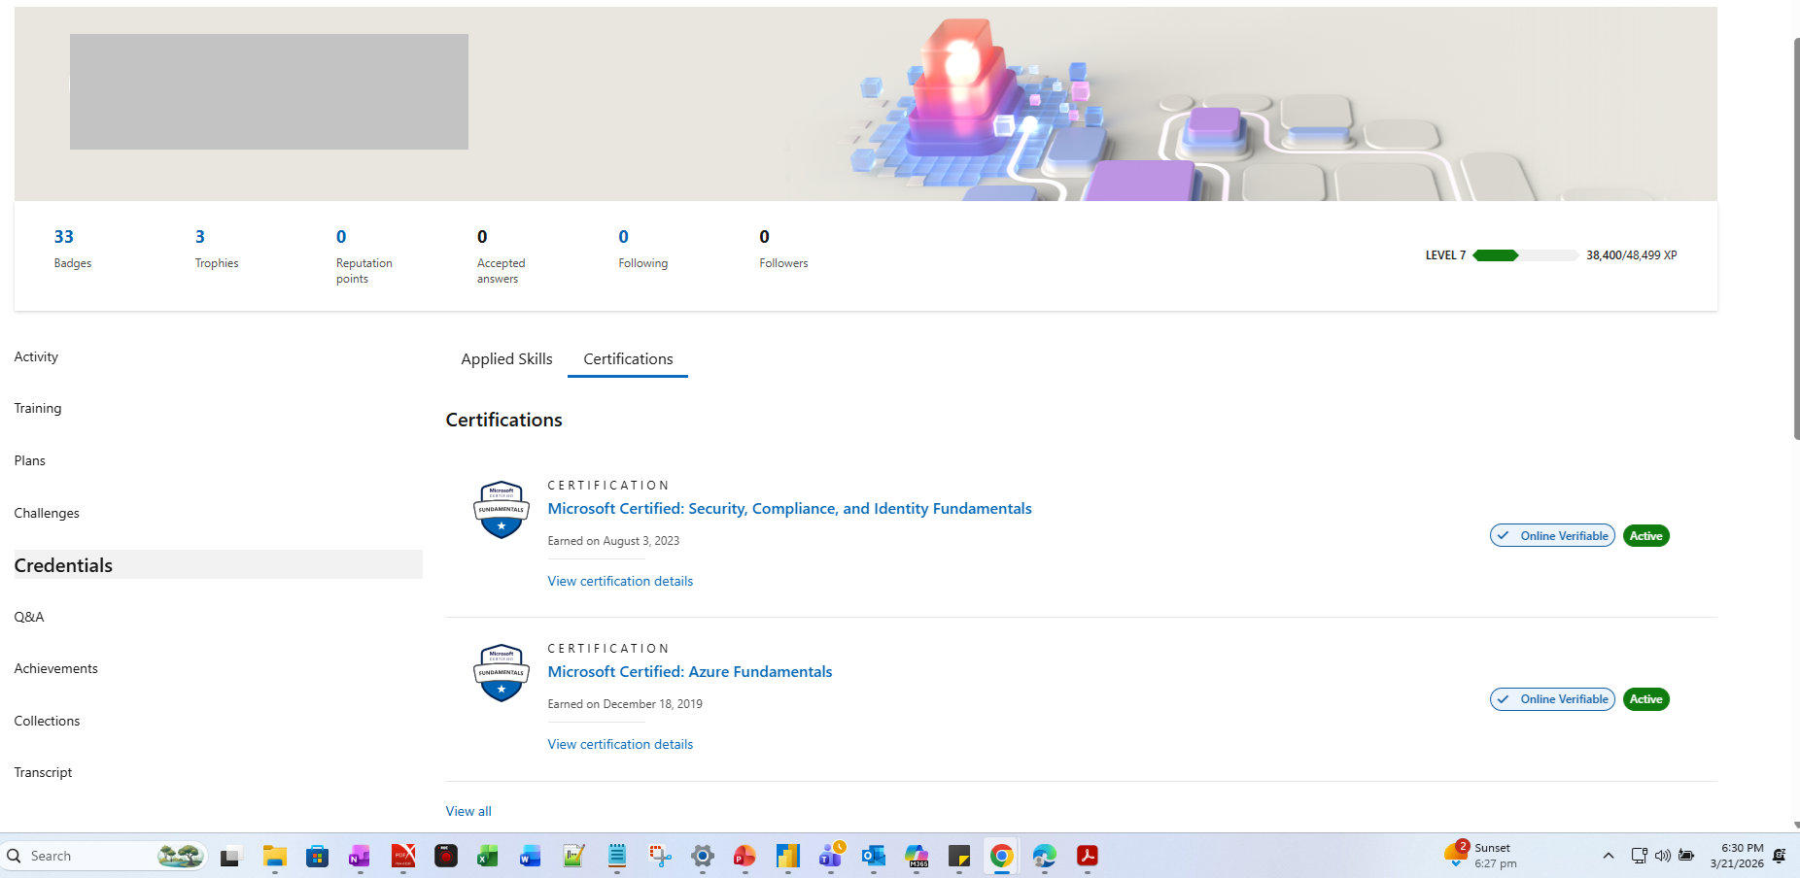
Task: Open the Sunset weather widget
Action: (x=1480, y=855)
